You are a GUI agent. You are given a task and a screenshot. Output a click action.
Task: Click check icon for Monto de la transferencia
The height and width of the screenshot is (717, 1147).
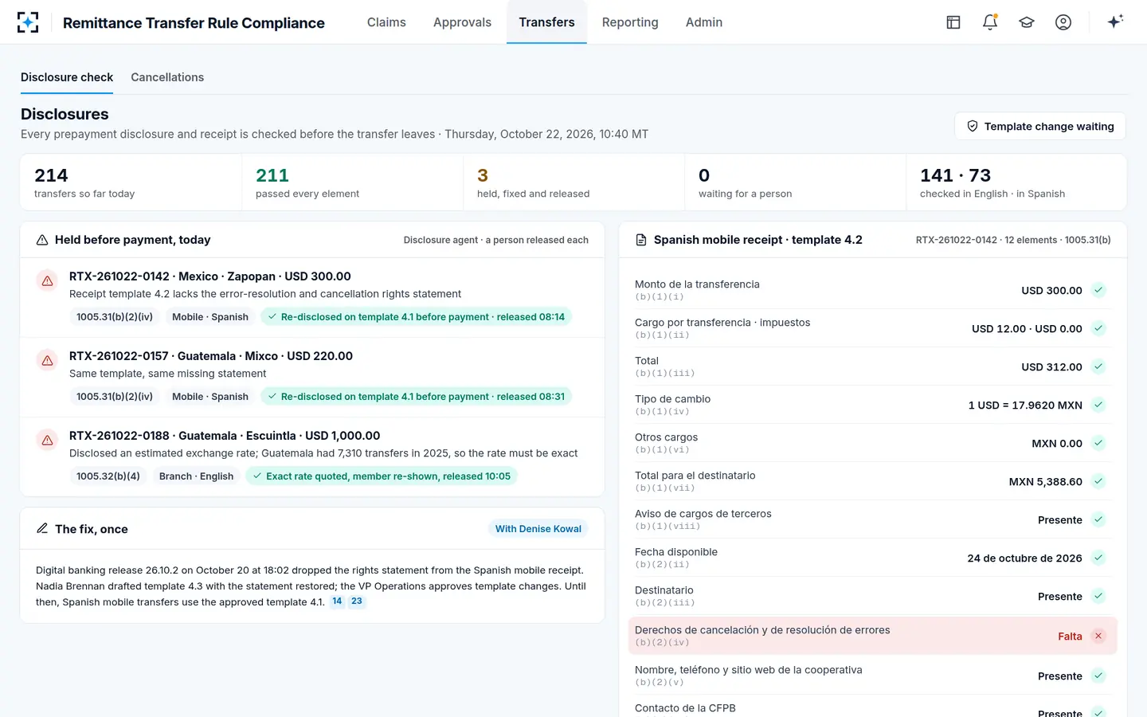[1098, 290]
